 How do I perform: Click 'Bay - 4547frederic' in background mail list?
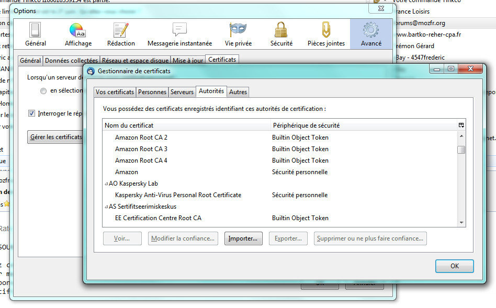point(421,58)
